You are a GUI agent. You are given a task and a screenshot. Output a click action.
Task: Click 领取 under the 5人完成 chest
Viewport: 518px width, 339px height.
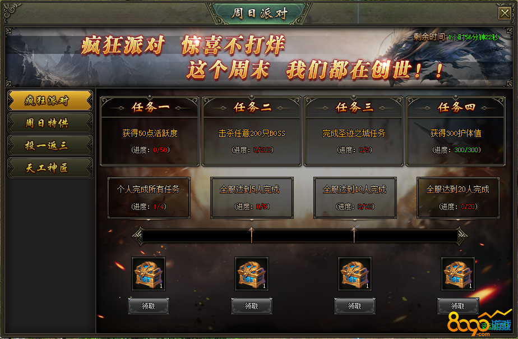[252, 306]
